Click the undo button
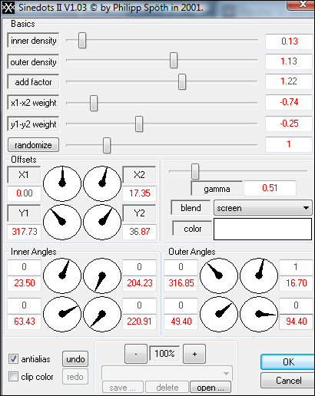 [75, 359]
